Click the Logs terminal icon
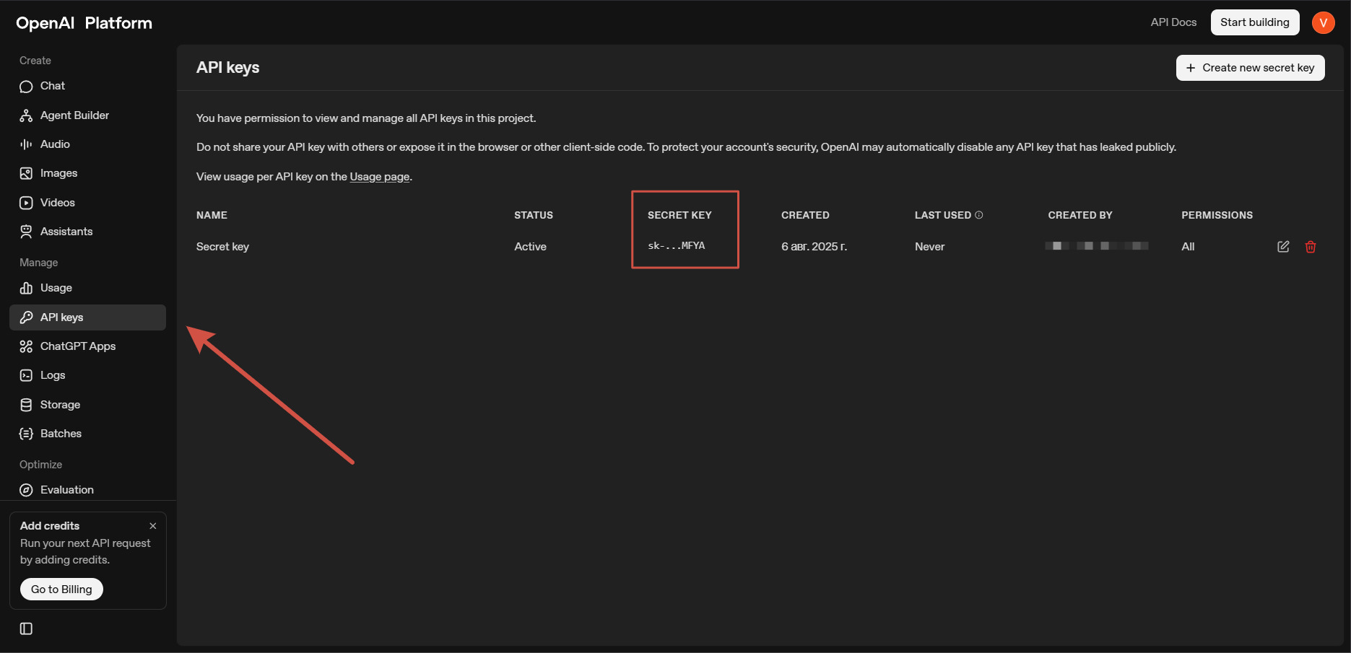1351x653 pixels. [x=26, y=375]
